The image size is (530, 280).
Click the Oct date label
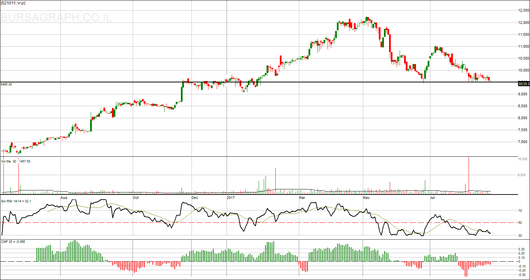click(x=136, y=198)
